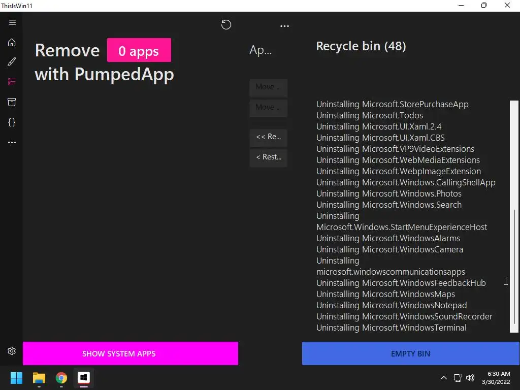520x390 pixels.
Task: Click the first disabled Move button
Action: click(x=268, y=87)
